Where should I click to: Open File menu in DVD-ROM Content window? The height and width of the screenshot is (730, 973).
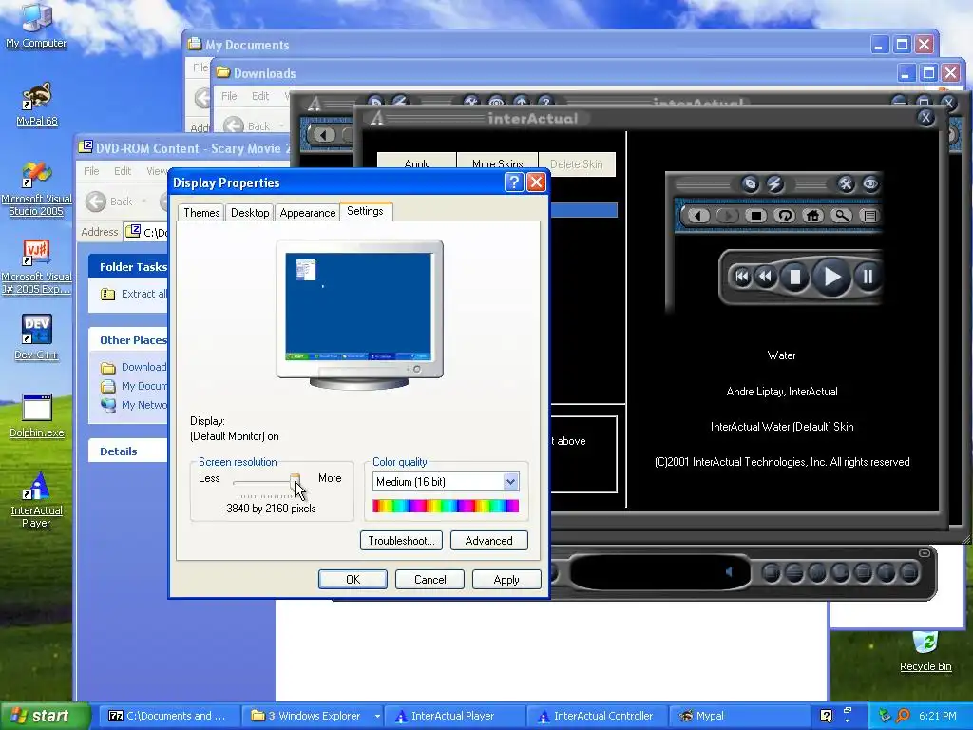[91, 171]
